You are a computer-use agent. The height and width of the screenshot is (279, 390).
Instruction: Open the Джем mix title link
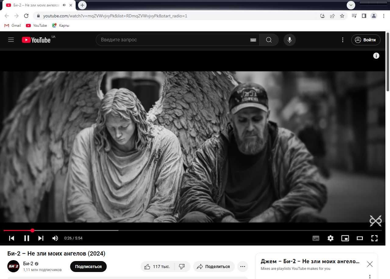(x=310, y=261)
